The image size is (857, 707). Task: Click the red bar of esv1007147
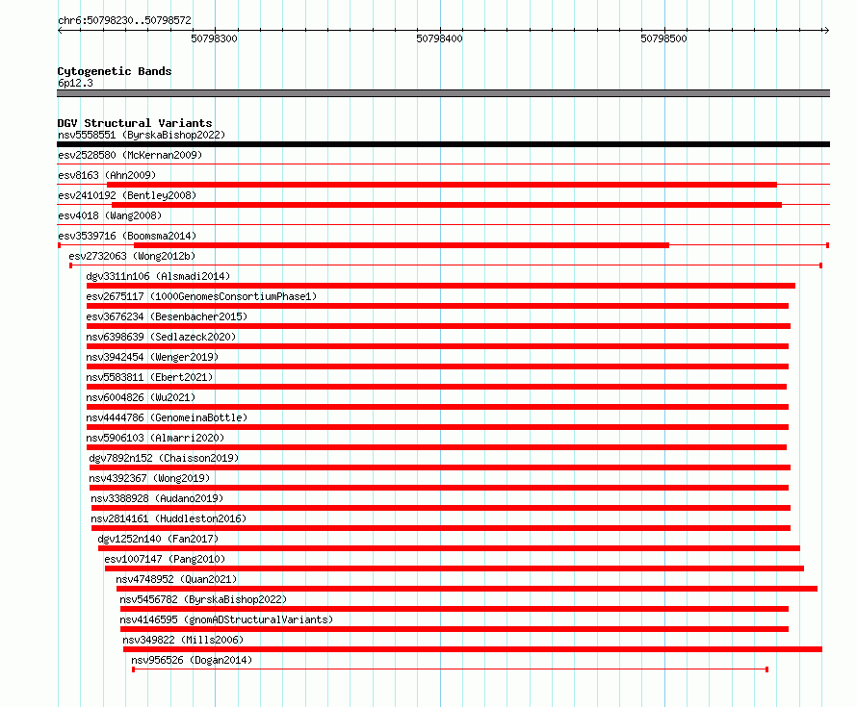click(454, 568)
